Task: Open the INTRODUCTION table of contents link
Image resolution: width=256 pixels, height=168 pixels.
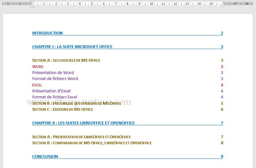Action: pos(47,33)
